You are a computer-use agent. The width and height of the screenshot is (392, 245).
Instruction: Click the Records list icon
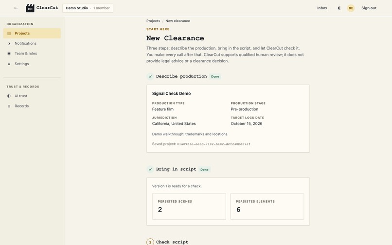(9, 106)
